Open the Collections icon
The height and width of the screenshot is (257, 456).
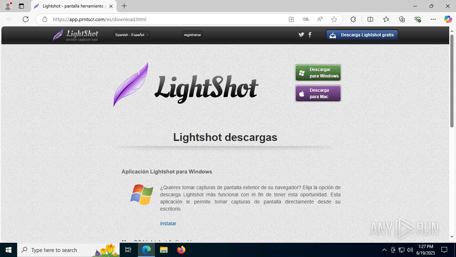coord(402,19)
